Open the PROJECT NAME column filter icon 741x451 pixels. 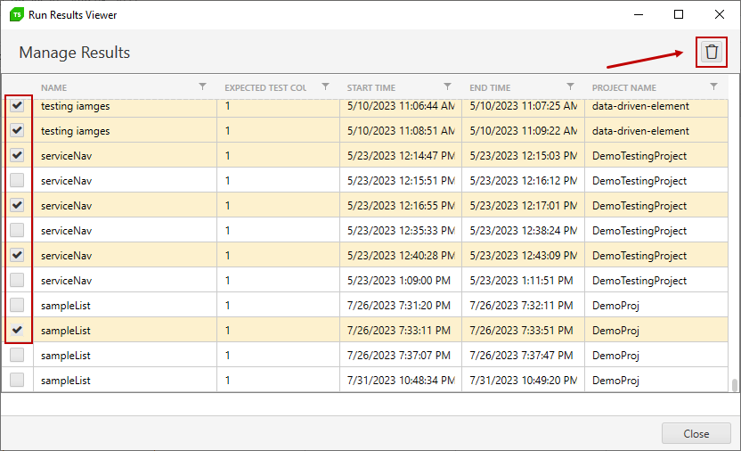[713, 86]
